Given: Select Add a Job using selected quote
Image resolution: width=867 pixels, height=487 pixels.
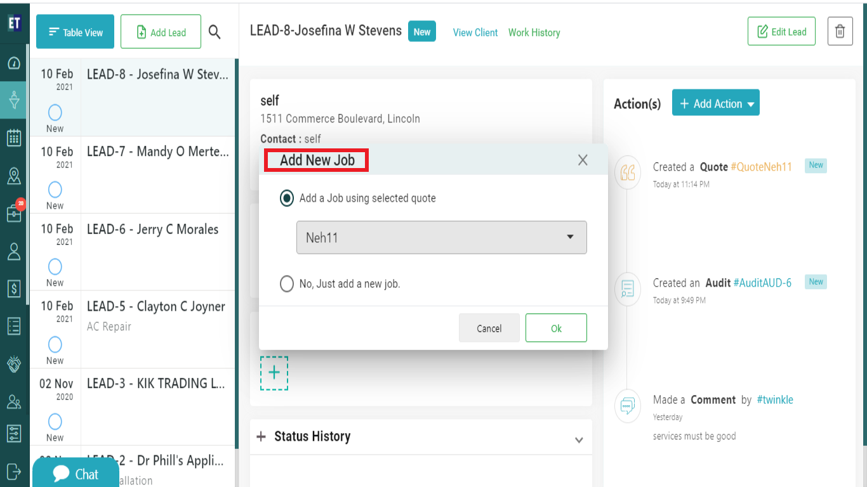Looking at the screenshot, I should (287, 198).
